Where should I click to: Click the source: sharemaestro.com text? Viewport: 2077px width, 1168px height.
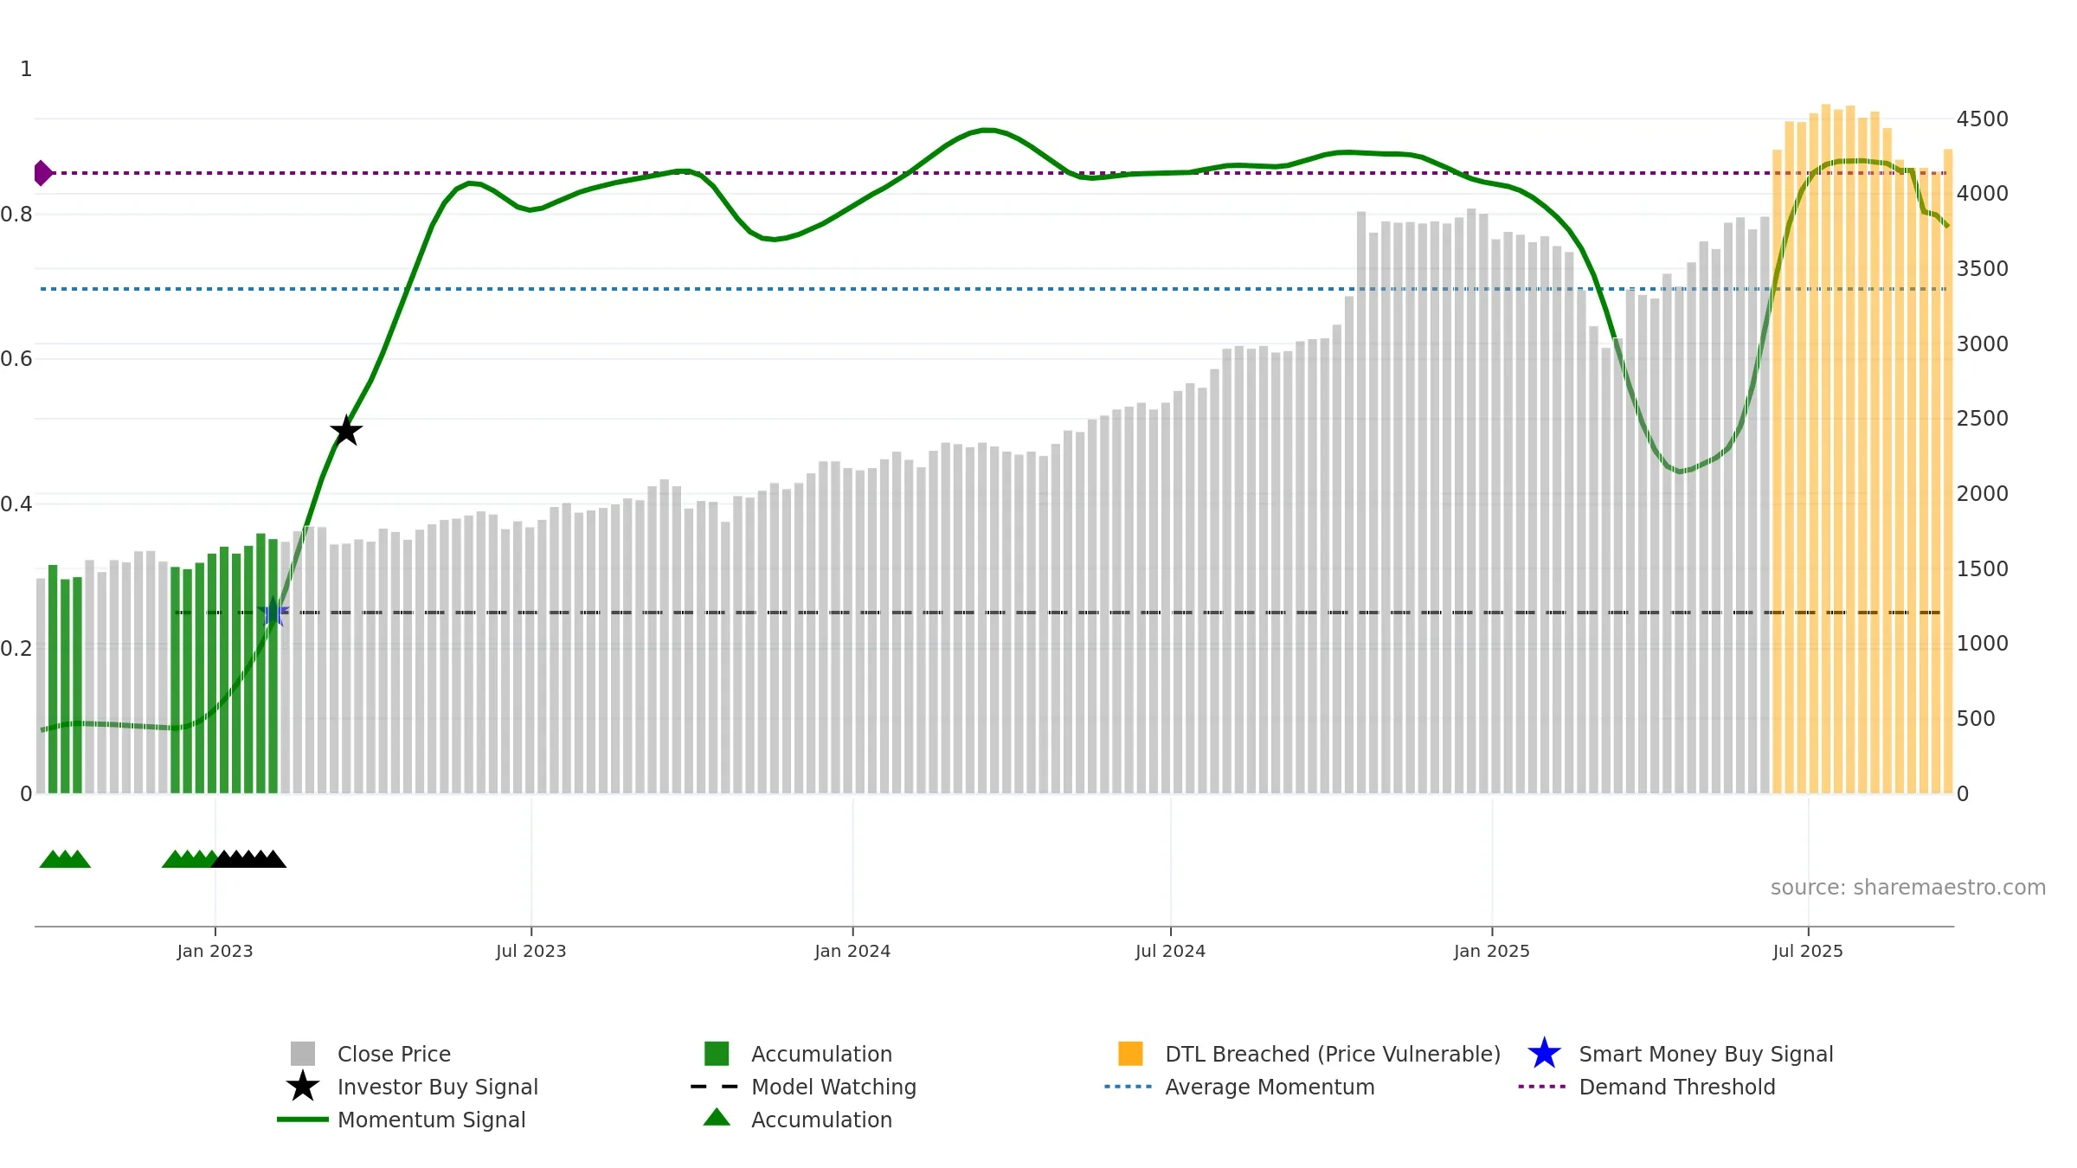tap(1907, 888)
